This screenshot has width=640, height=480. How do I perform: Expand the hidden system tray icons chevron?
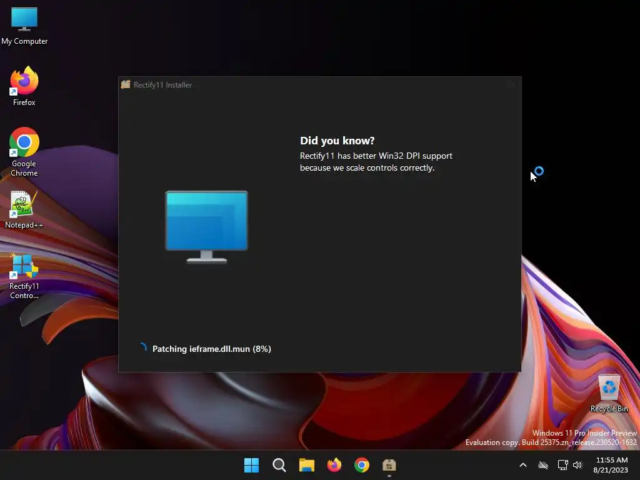(523, 465)
